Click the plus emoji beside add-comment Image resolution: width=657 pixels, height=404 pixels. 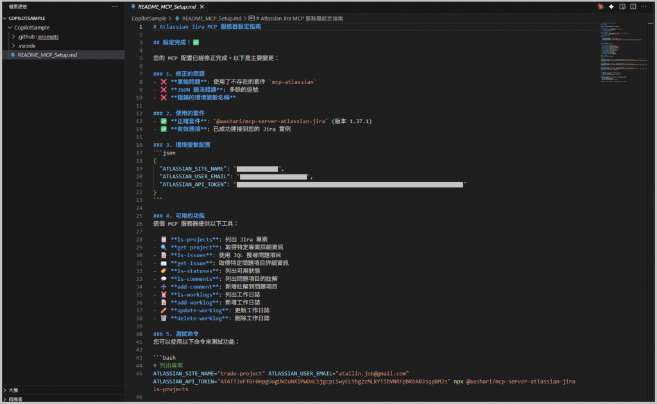pos(164,287)
